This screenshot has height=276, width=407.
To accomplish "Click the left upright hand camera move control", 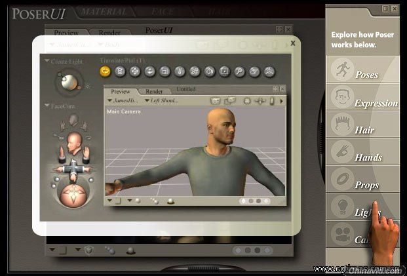I will tap(62, 153).
